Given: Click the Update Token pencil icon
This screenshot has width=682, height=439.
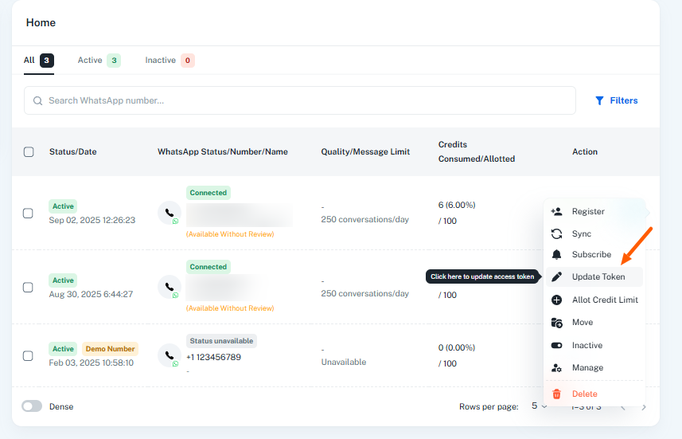Looking at the screenshot, I should click(557, 276).
